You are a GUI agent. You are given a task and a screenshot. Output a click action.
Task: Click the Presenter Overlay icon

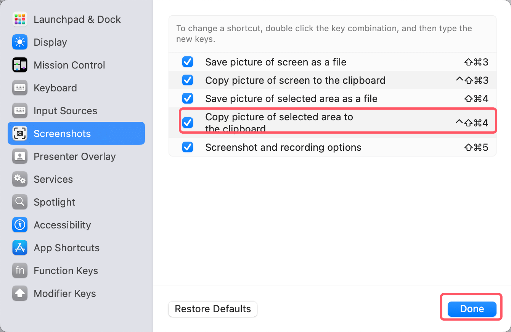click(x=19, y=156)
